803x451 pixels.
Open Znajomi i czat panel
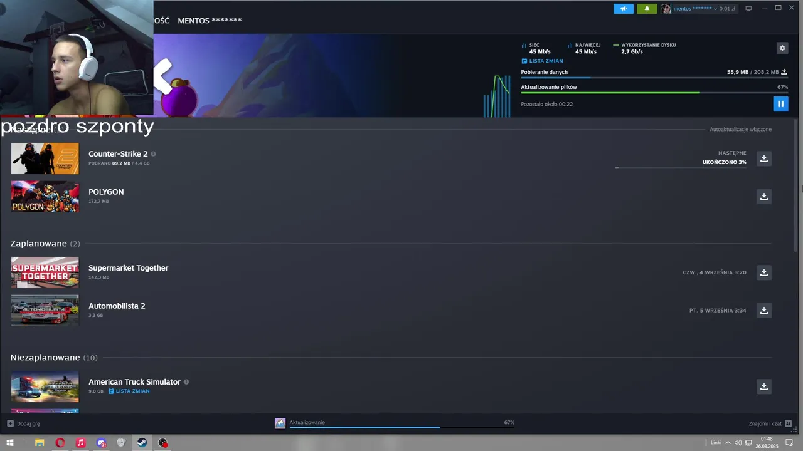point(770,424)
